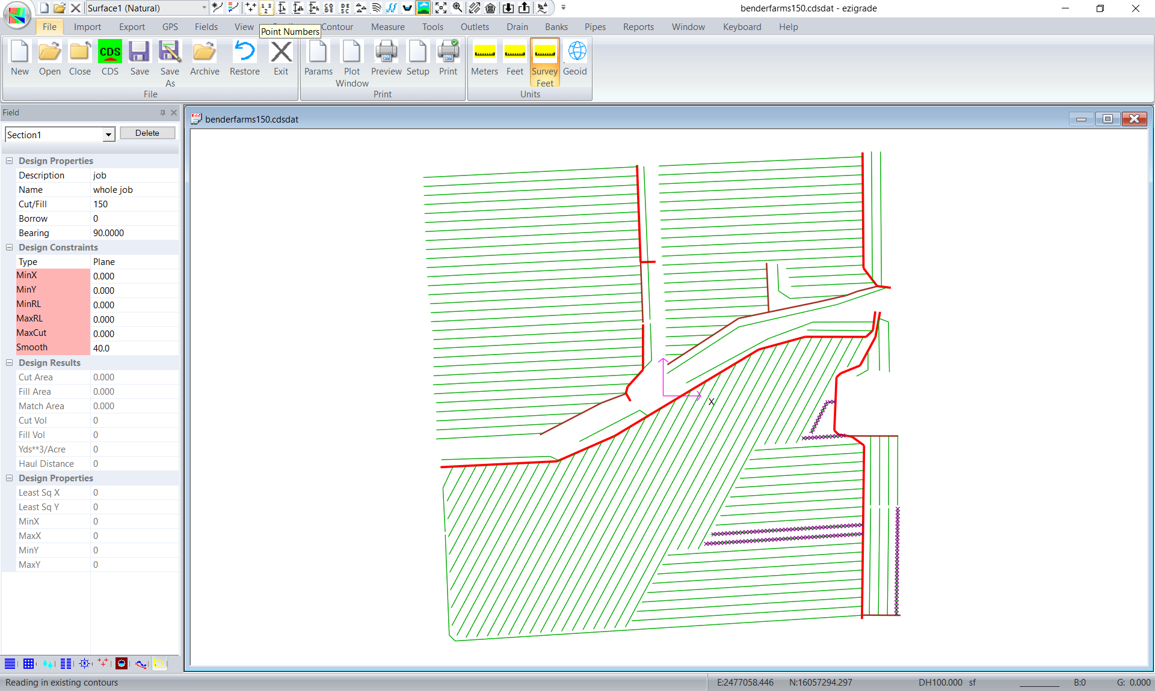Click the Cut/Fill value field

134,204
